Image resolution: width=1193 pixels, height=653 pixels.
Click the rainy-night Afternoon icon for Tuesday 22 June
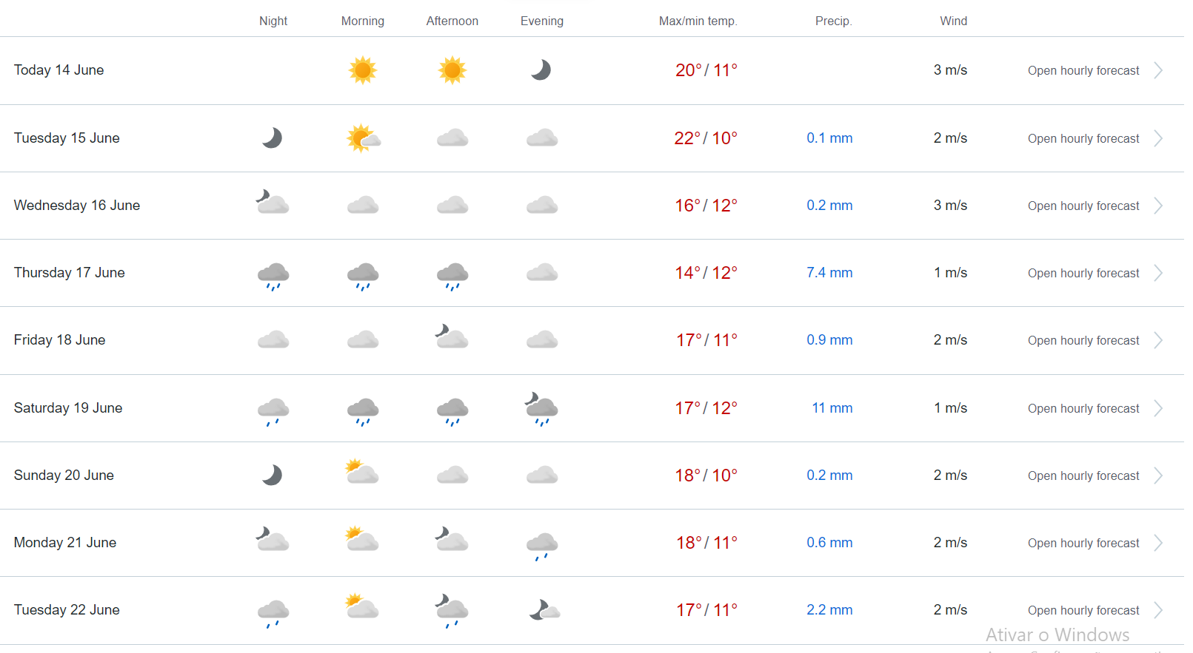coord(452,611)
